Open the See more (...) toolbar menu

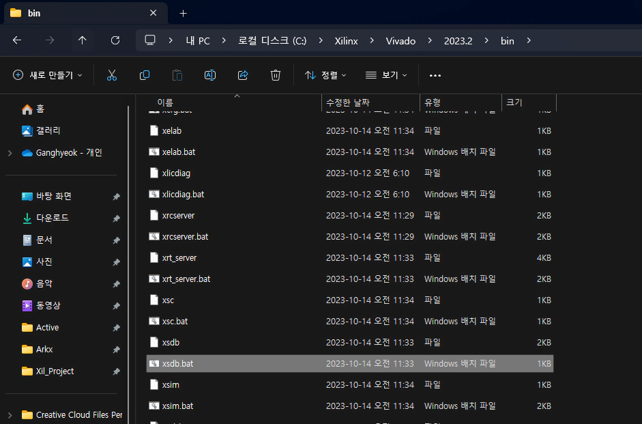435,75
